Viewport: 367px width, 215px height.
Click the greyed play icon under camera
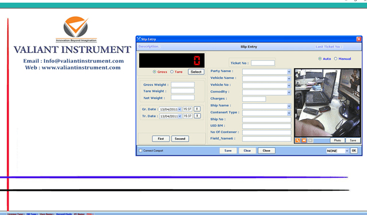(311, 140)
